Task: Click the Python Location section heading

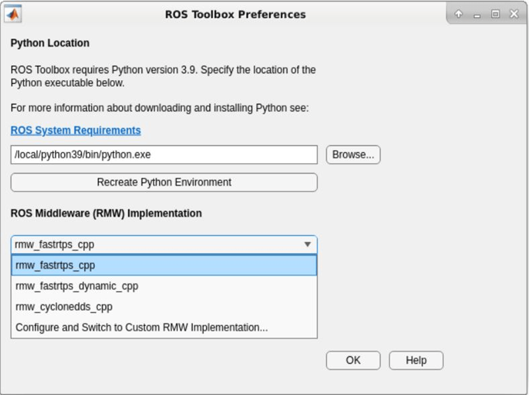Action: tap(50, 43)
